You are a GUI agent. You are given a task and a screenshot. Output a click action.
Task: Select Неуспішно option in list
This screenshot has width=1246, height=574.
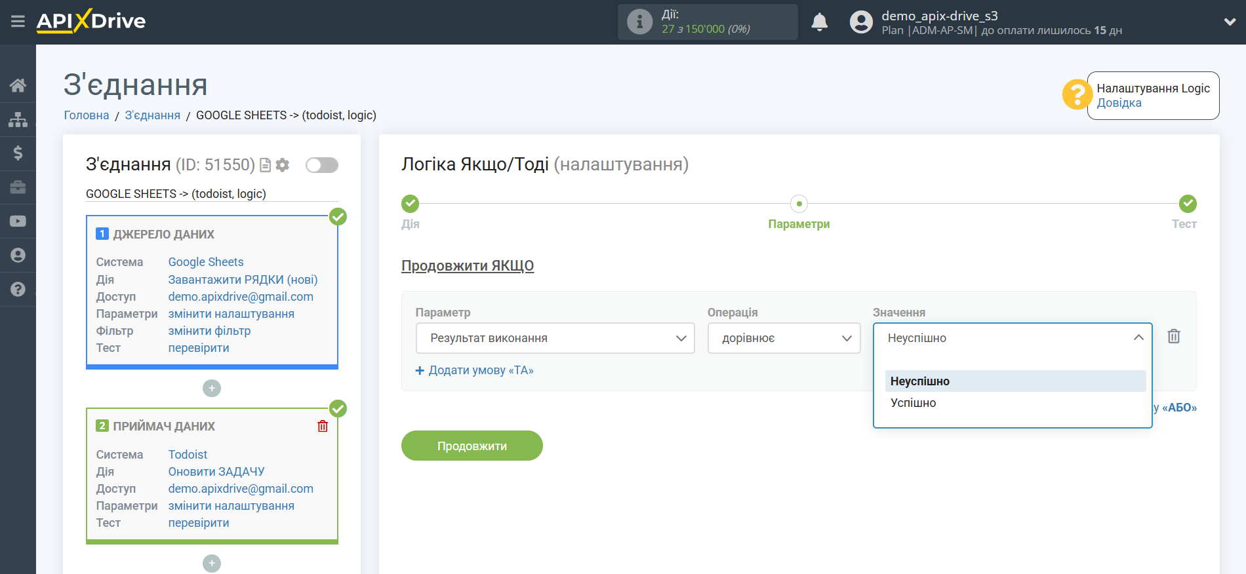[1015, 381]
